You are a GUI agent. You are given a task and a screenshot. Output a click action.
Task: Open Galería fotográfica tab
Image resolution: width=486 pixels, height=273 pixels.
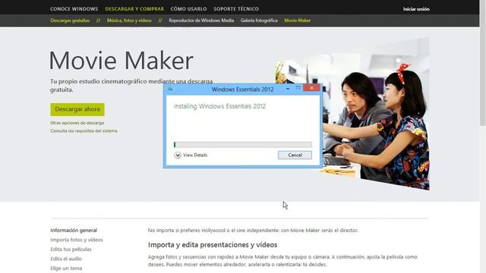point(259,20)
